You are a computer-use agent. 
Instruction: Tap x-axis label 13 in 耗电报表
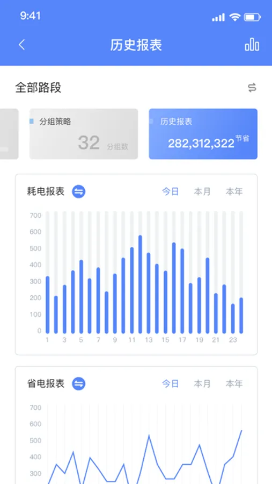149,340
